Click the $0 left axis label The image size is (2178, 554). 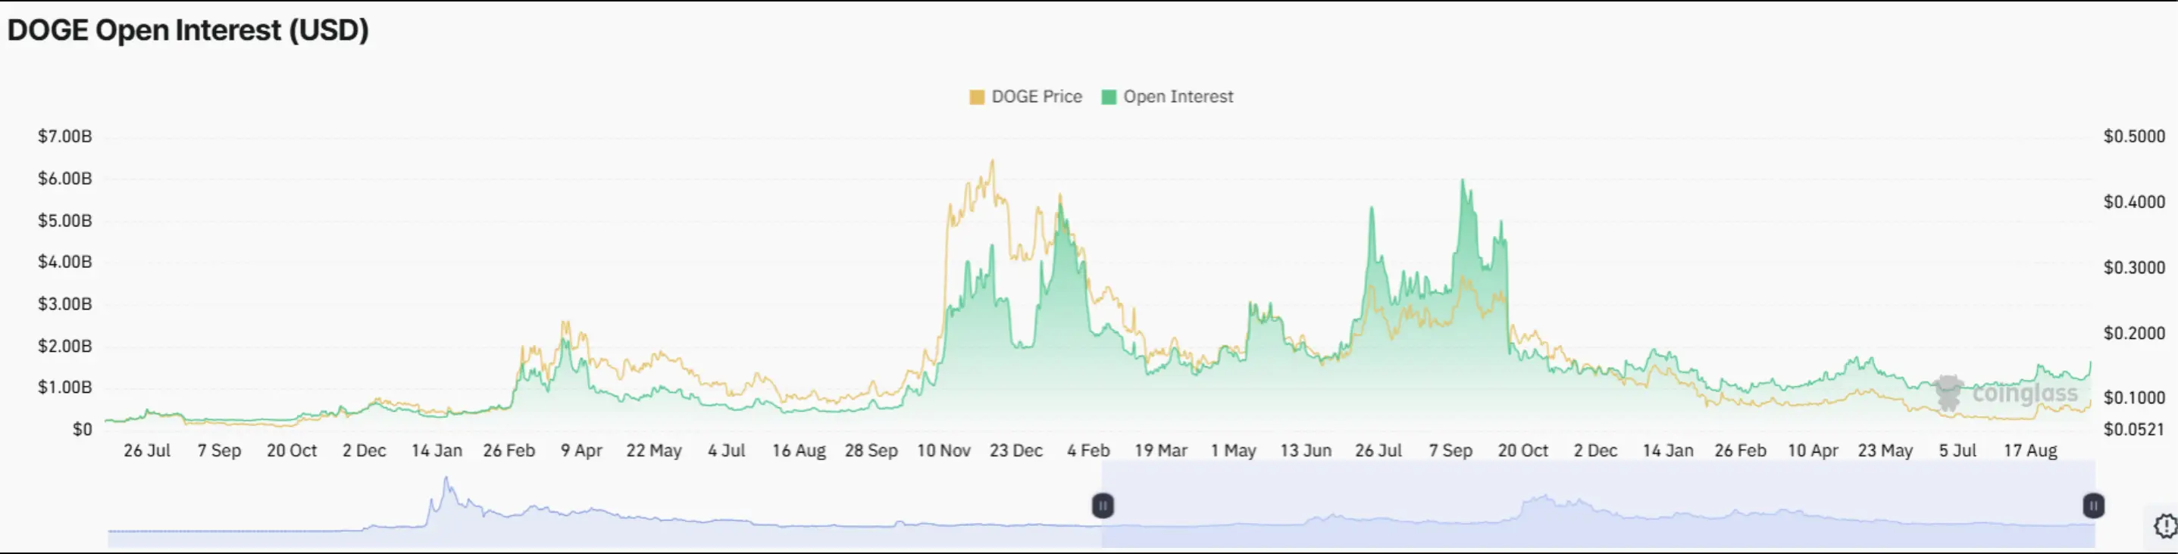82,429
